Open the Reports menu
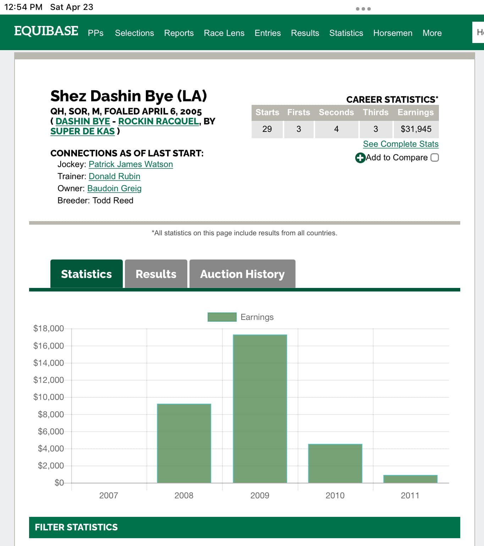This screenshot has width=484, height=546. click(179, 33)
